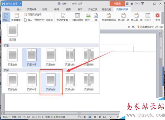165x120 pixels.
Task: Click the skin shirt icon in title bar
Action: 132,4
